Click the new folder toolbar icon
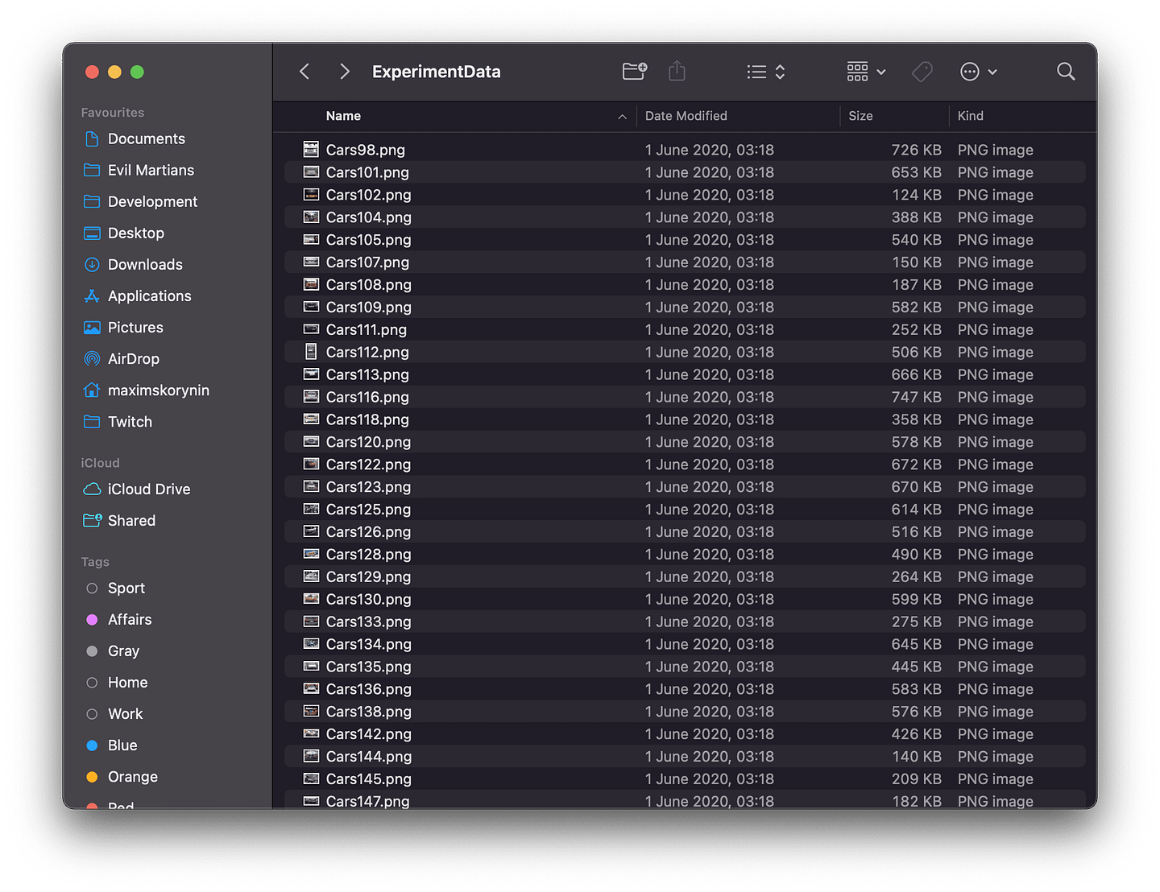The image size is (1160, 892). (x=635, y=72)
